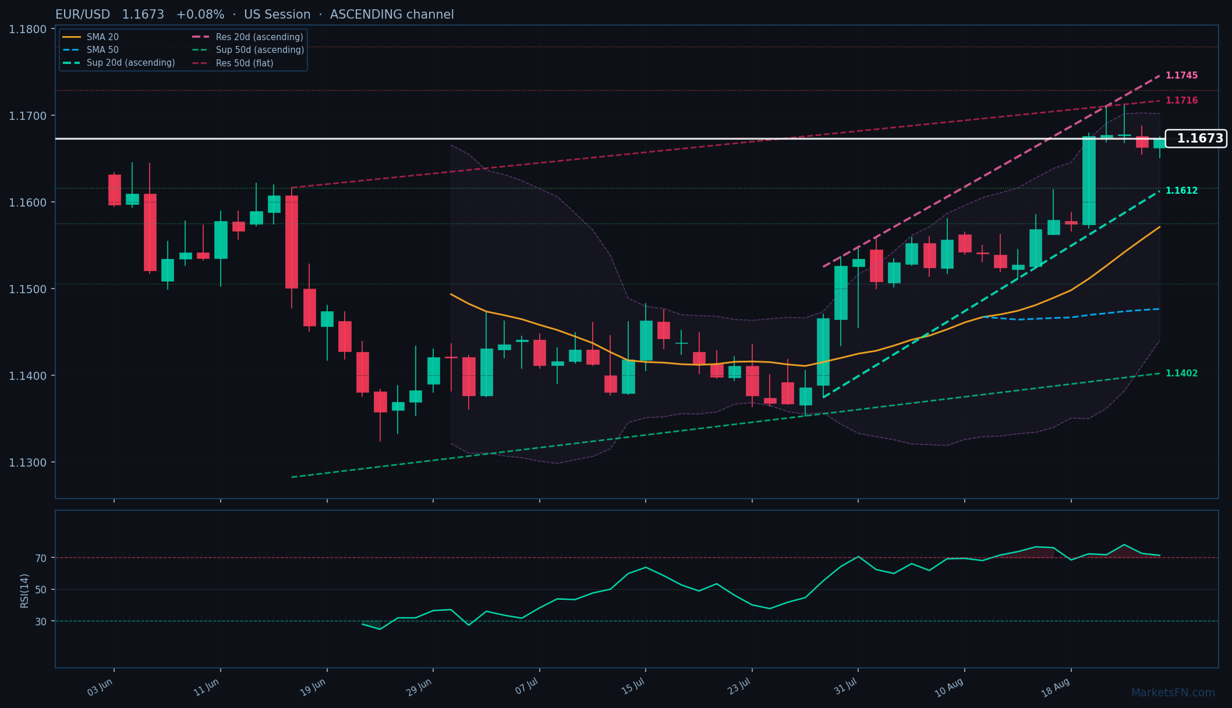Viewport: 1232px width, 708px height.
Task: Click the Res 50d (flat) legend entry
Action: click(232, 63)
